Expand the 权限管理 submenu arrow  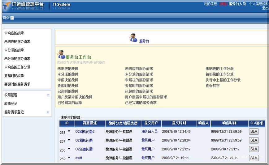(48, 95)
